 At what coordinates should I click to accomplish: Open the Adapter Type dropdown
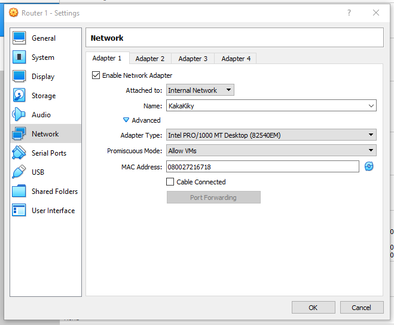[x=271, y=135]
